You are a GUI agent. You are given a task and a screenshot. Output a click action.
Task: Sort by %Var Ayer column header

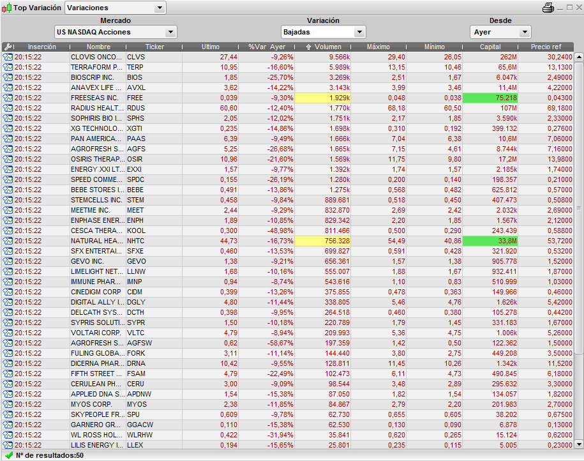click(x=267, y=47)
